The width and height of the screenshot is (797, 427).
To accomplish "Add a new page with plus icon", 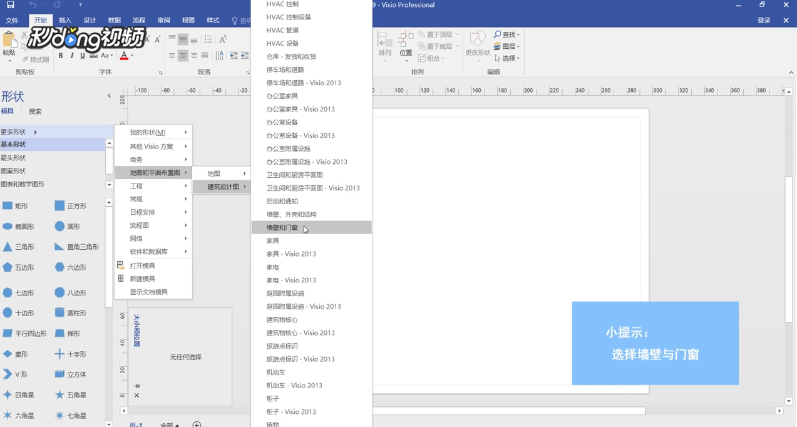I will coord(197,424).
